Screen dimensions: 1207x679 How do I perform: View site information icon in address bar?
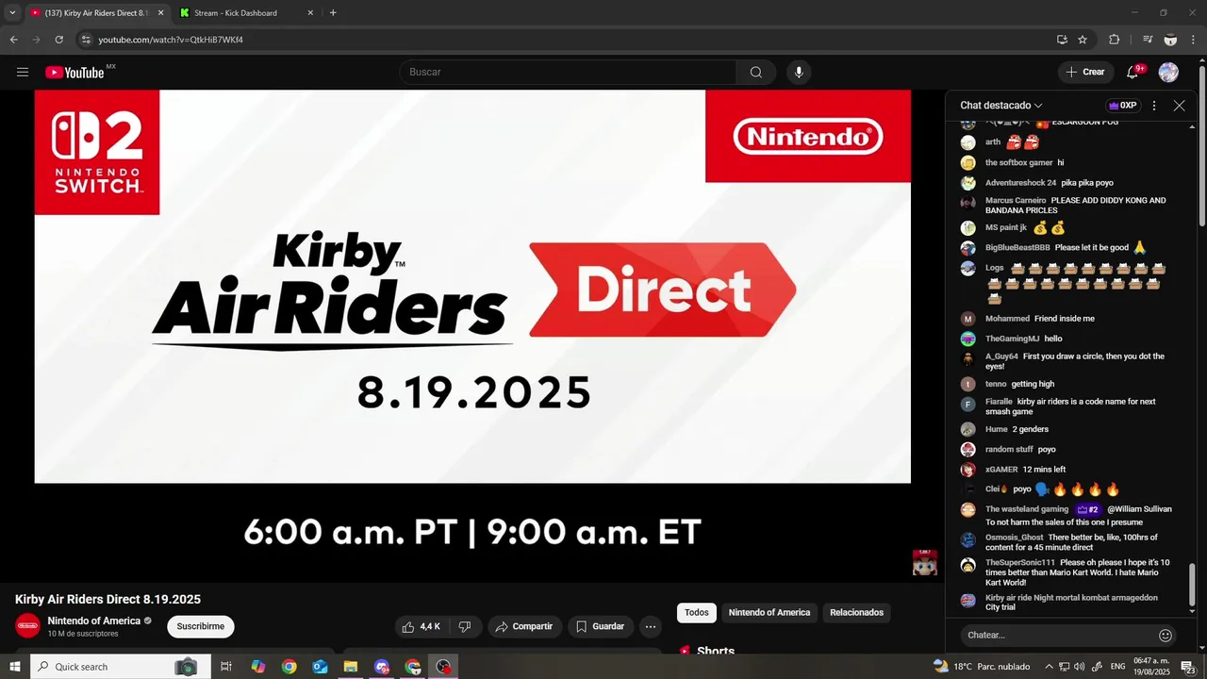click(x=86, y=40)
